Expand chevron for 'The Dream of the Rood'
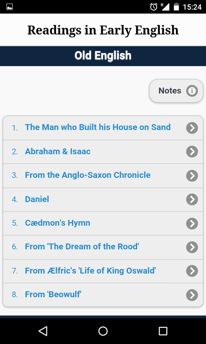This screenshot has height=344, width=206. (x=192, y=247)
